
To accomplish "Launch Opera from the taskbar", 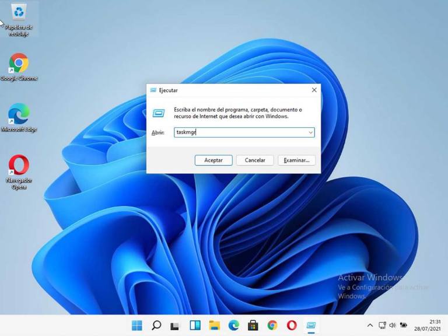I will 292,325.
